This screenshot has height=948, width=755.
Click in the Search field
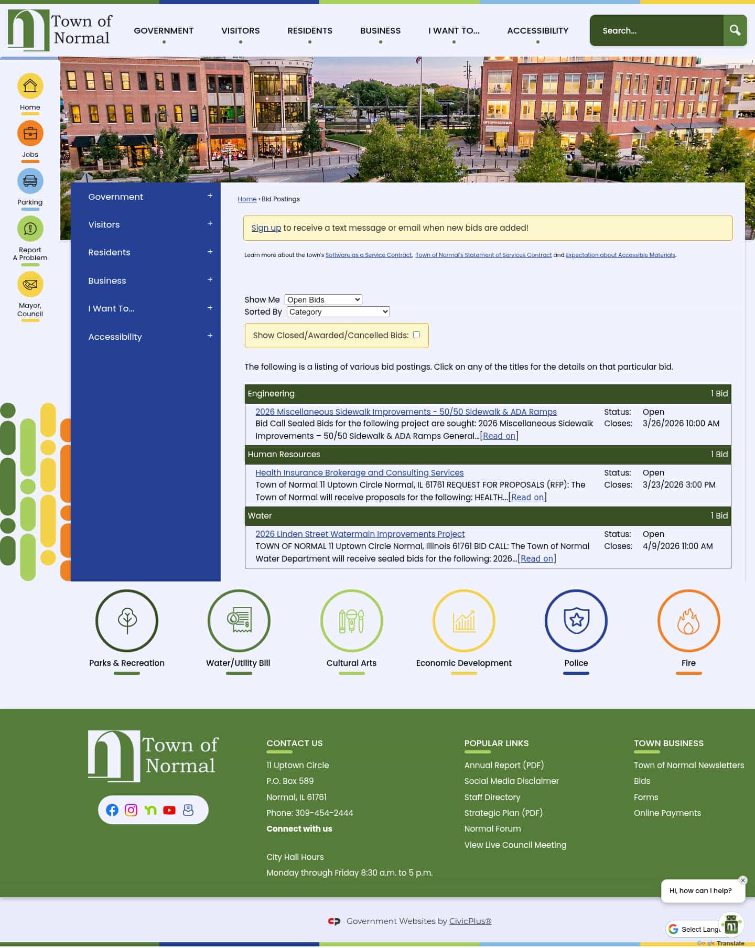coord(656,30)
